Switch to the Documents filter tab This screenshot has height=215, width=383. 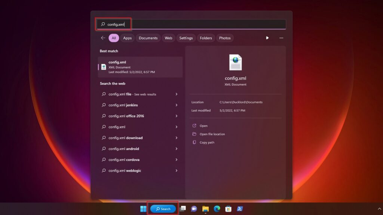(x=148, y=38)
